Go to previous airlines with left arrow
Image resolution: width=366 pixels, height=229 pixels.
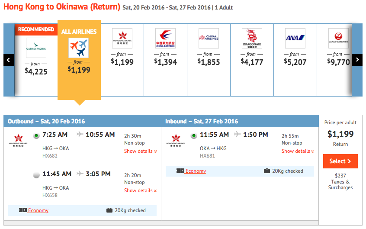pos(9,60)
